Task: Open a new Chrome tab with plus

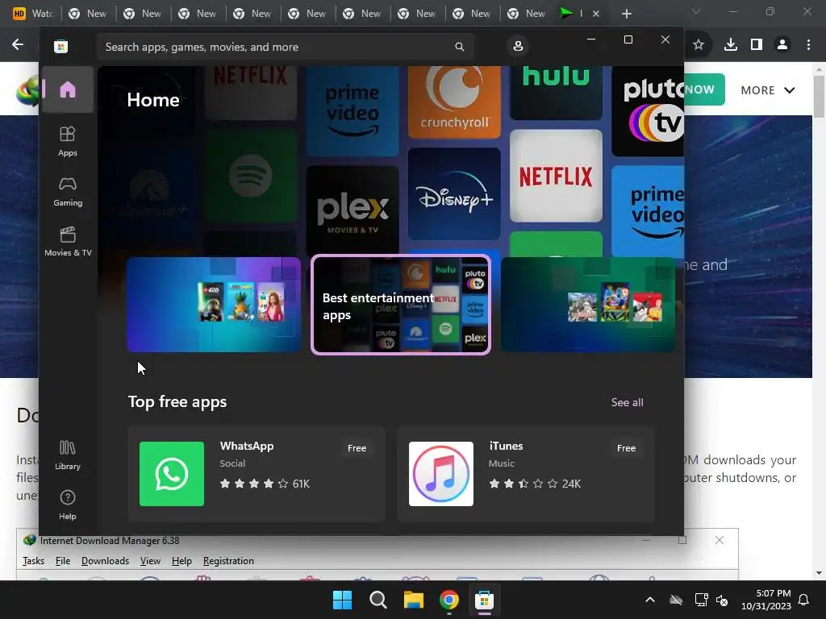Action: (x=626, y=14)
